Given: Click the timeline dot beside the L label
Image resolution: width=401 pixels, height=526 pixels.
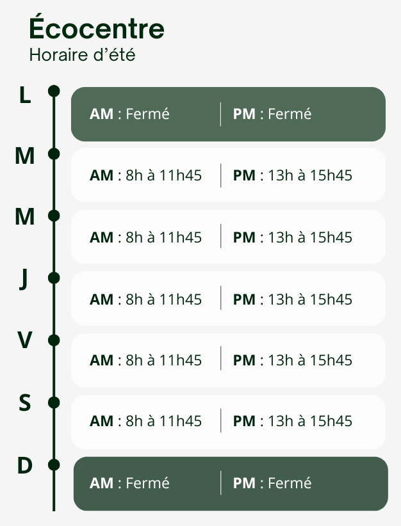Looking at the screenshot, I should coord(54,92).
